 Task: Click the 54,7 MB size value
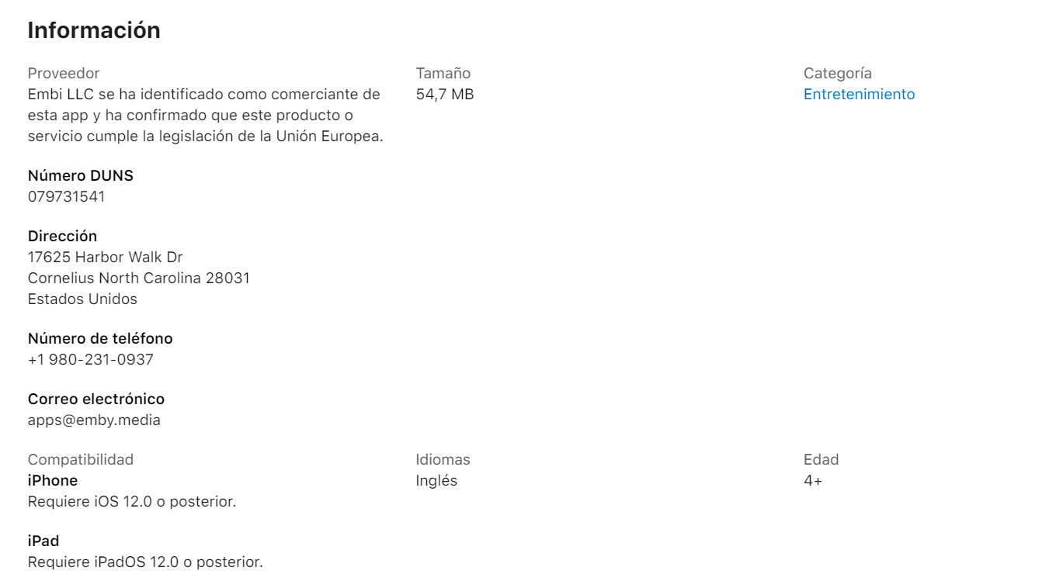[444, 94]
